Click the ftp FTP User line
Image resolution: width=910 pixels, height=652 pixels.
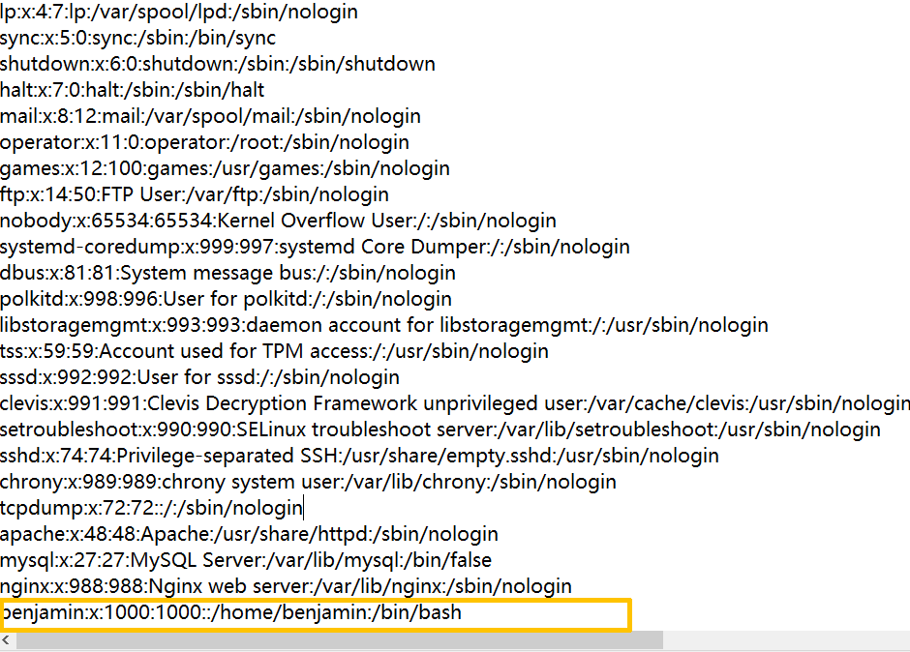pos(195,194)
